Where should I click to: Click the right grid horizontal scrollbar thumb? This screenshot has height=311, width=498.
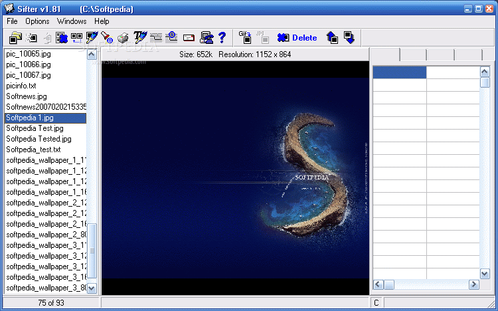(x=388, y=284)
